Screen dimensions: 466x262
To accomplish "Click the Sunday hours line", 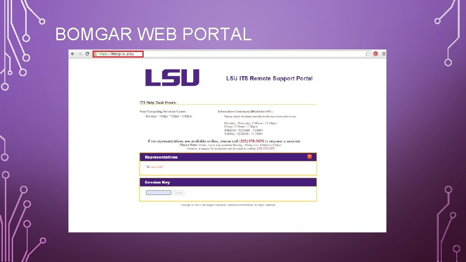I will coord(243,134).
